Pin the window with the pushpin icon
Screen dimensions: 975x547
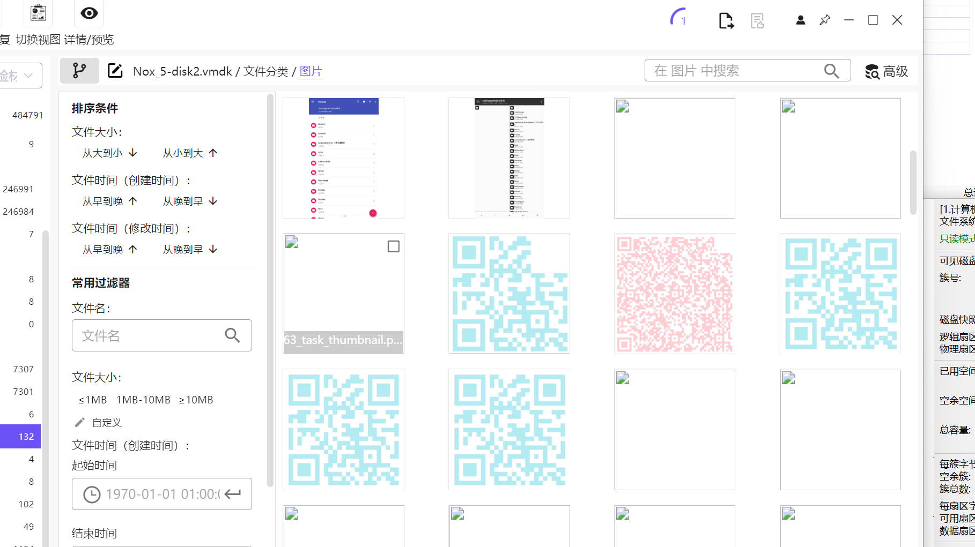click(825, 20)
